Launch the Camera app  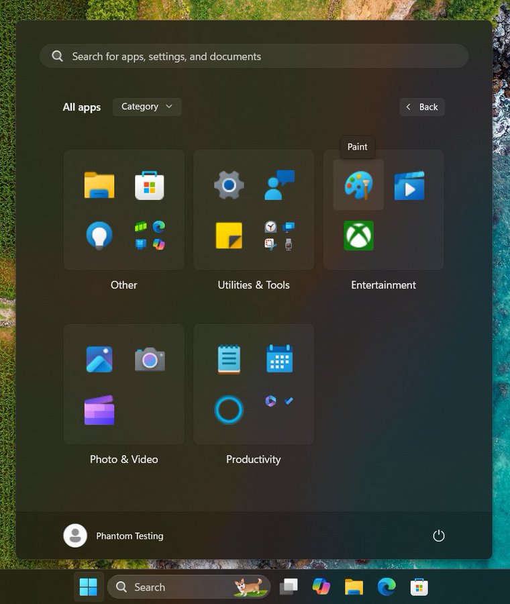tap(150, 360)
